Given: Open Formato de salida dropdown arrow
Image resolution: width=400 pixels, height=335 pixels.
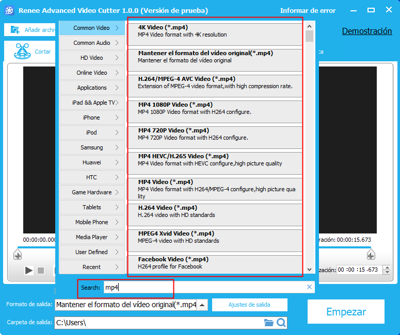Looking at the screenshot, I should pos(202,305).
